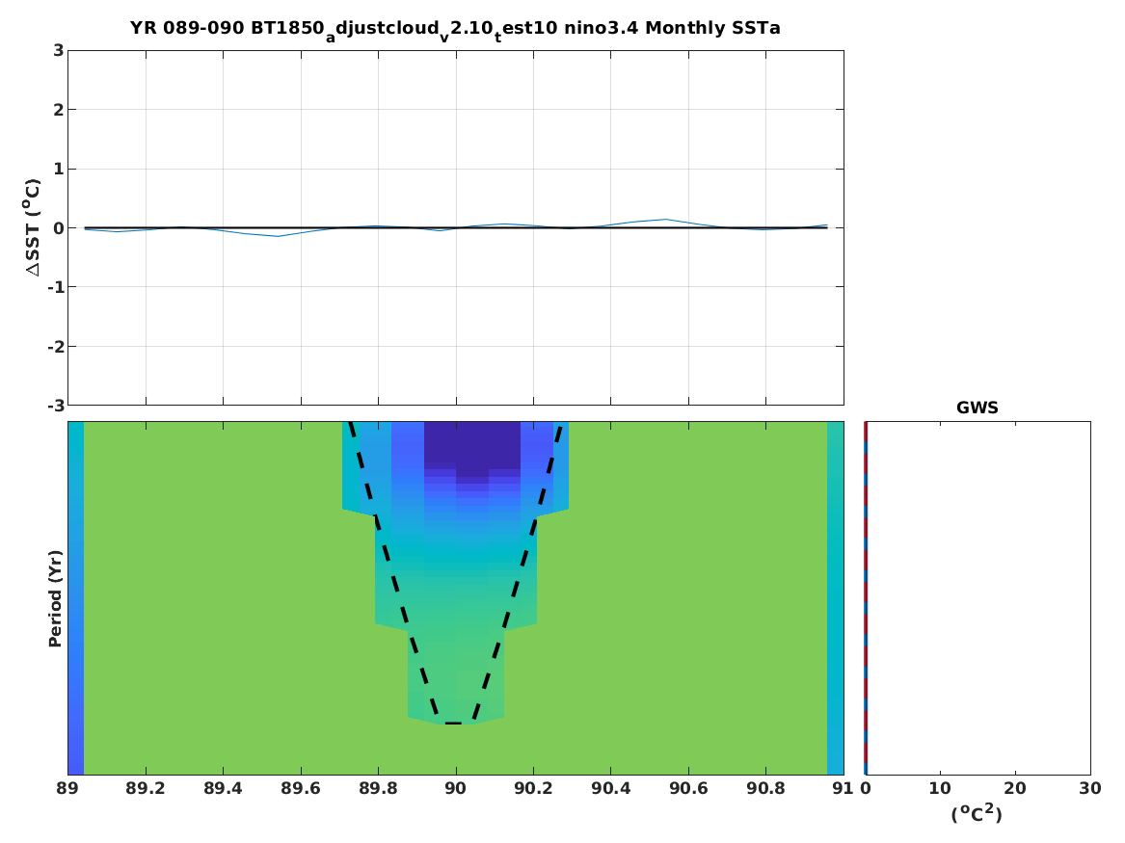This screenshot has height=843, width=1125.
Task: Click the 20 tick on the GWS axis
Action: pyautogui.click(x=1014, y=788)
